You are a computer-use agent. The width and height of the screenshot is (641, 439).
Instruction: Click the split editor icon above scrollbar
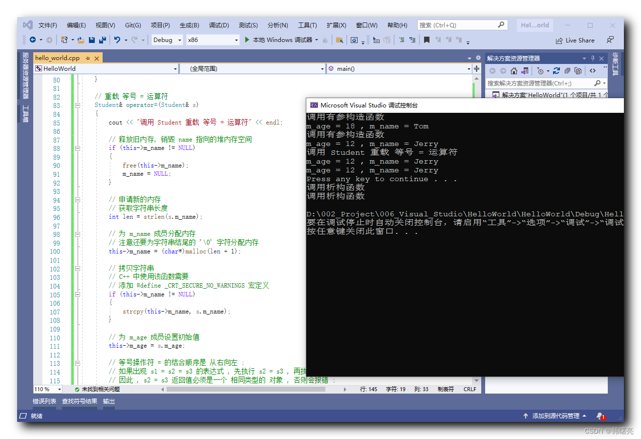477,69
